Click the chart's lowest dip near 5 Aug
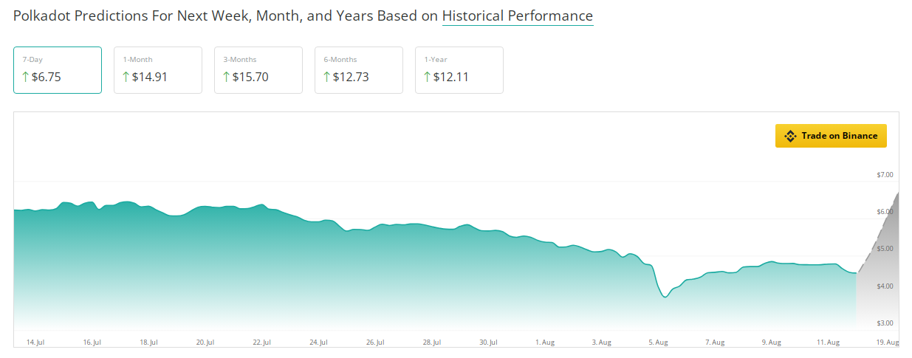Image resolution: width=912 pixels, height=358 pixels. pos(665,297)
